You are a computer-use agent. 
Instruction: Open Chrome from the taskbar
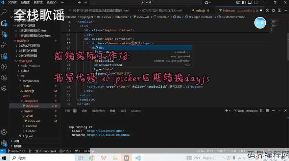tap(92, 158)
